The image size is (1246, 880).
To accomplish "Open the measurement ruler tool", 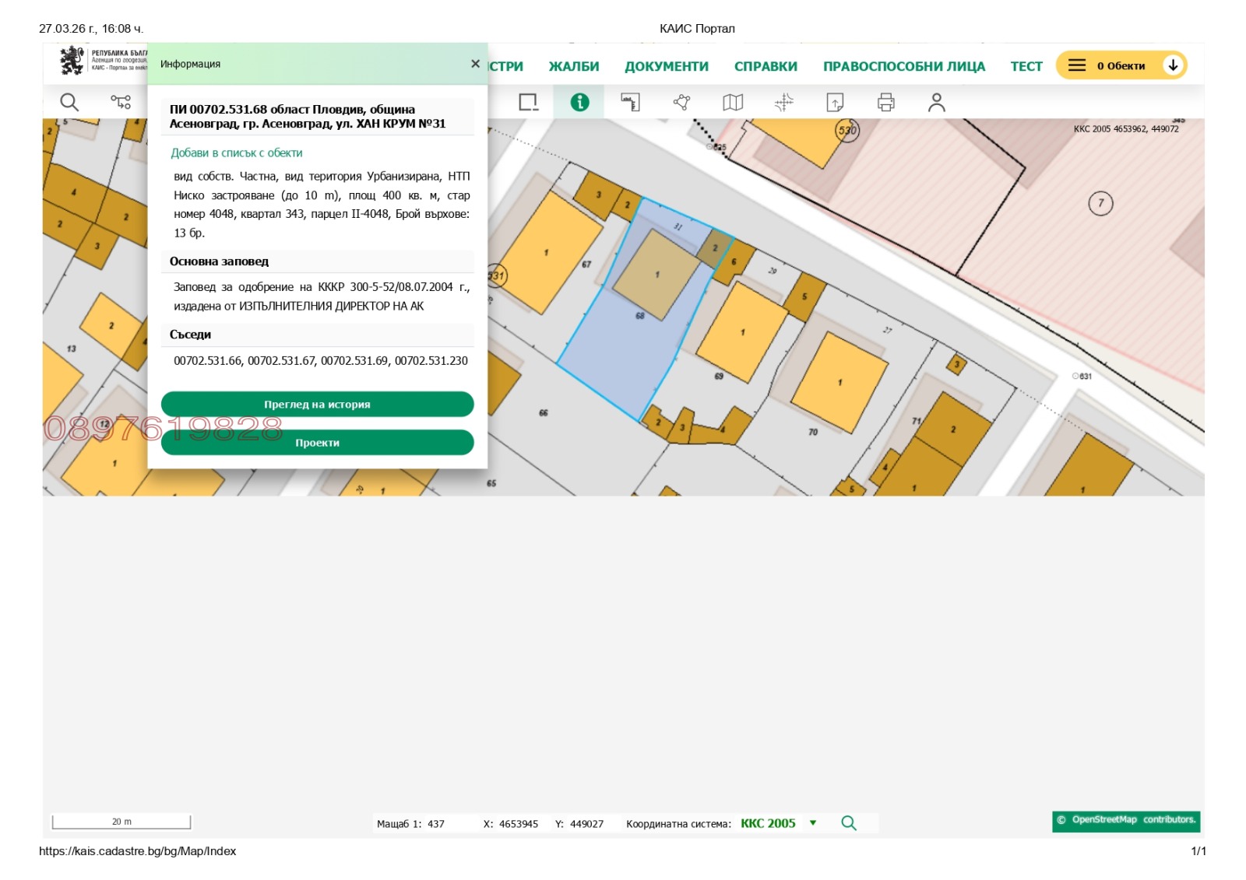I will [x=630, y=102].
